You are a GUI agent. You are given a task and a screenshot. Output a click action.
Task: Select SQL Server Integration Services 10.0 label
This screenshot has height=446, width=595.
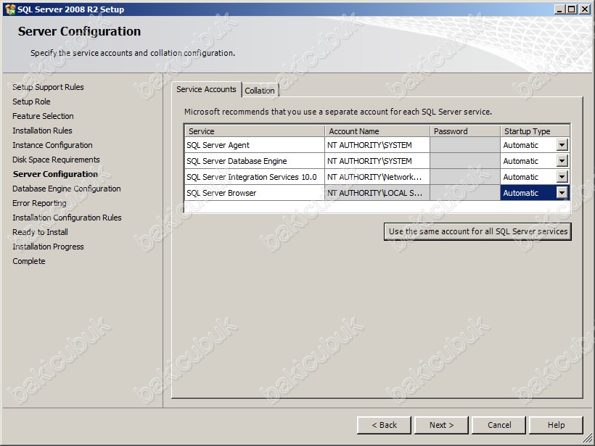click(x=251, y=177)
